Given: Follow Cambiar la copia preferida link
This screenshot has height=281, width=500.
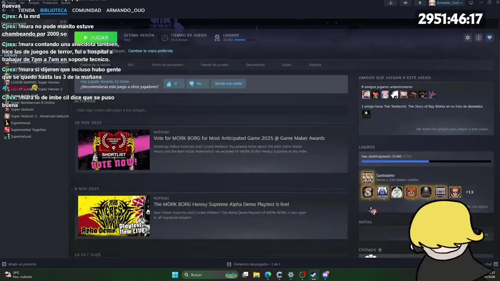Looking at the screenshot, I should click(x=150, y=51).
